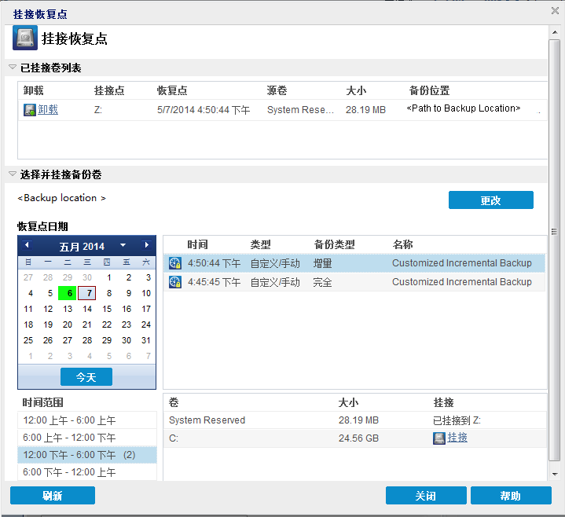This screenshot has width=565, height=517.
Task: Click the 今天 button in calendar
Action: (86, 377)
